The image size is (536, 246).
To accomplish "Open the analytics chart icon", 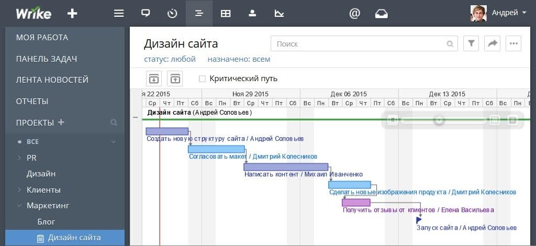I will click(280, 13).
